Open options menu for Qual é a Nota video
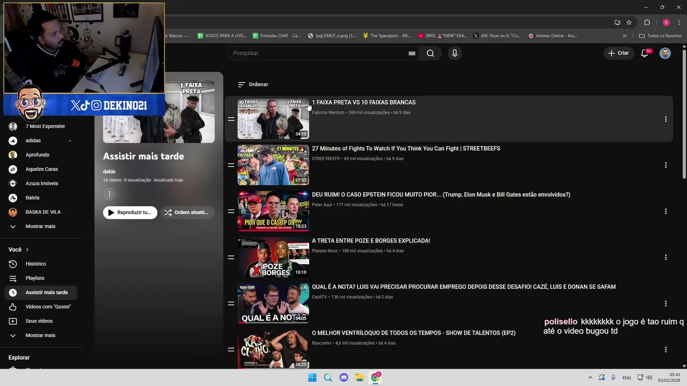687x386 pixels. (x=666, y=303)
